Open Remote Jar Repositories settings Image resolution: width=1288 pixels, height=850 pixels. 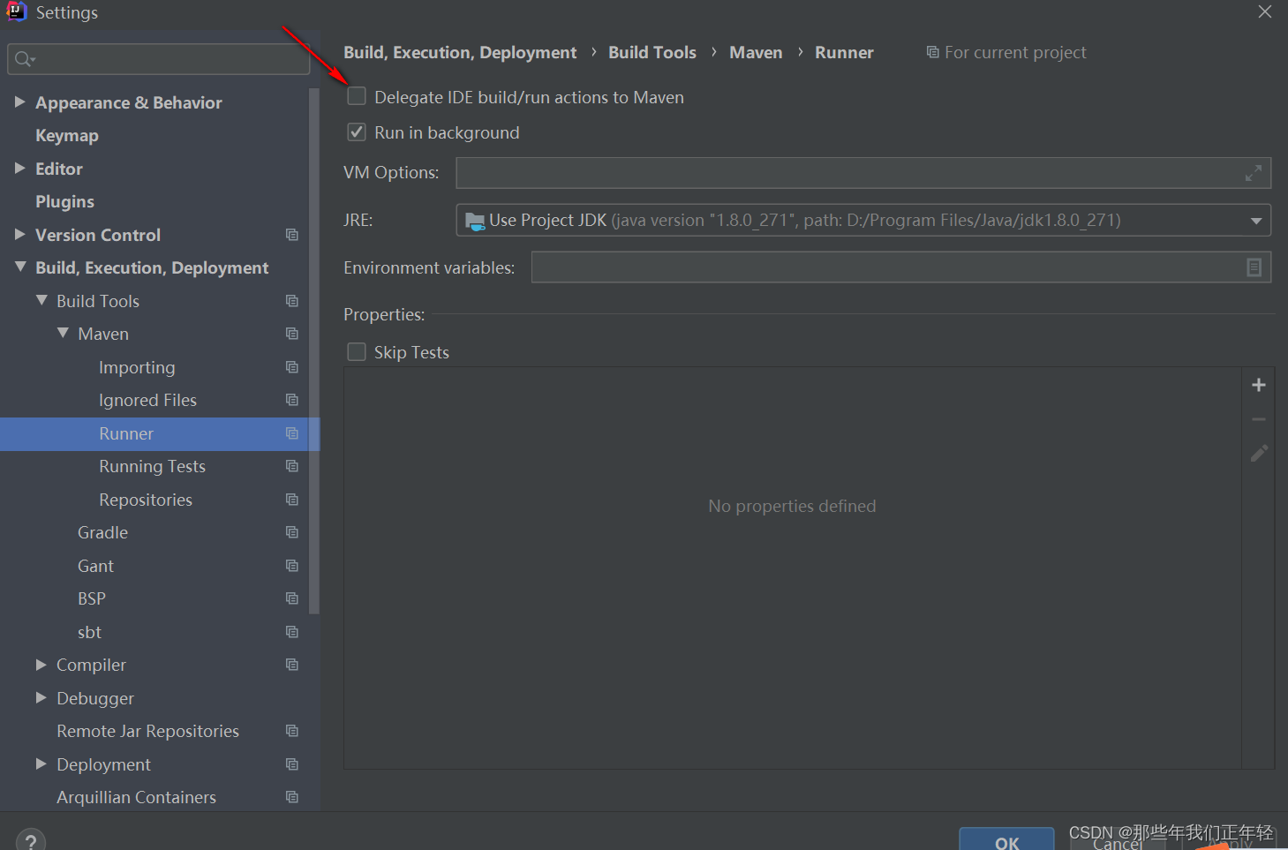click(147, 731)
